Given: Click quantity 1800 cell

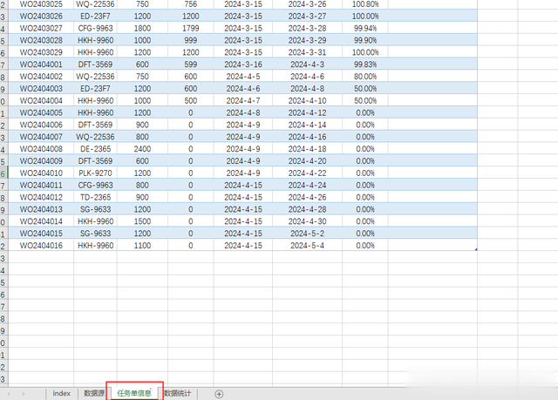Looking at the screenshot, I should 142,28.
